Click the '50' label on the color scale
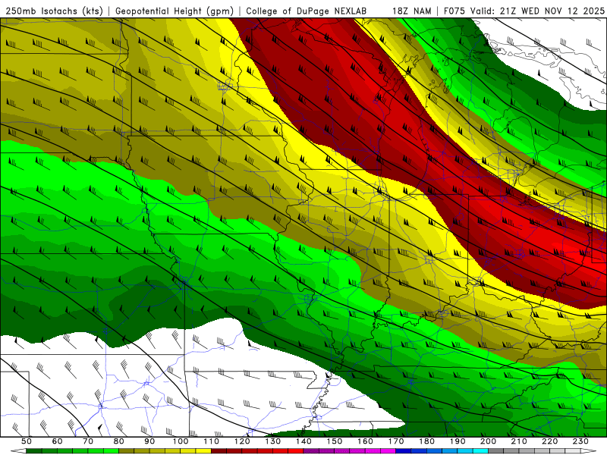The width and height of the screenshot is (607, 455). 27,441
